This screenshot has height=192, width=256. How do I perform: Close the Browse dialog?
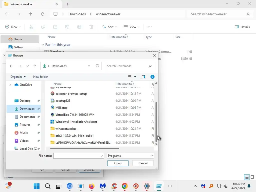coord(154,55)
